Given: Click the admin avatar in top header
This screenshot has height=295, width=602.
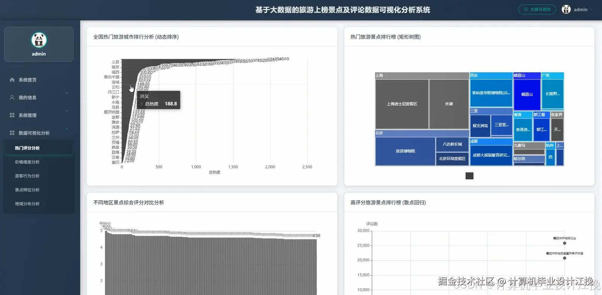Looking at the screenshot, I should 566,9.
